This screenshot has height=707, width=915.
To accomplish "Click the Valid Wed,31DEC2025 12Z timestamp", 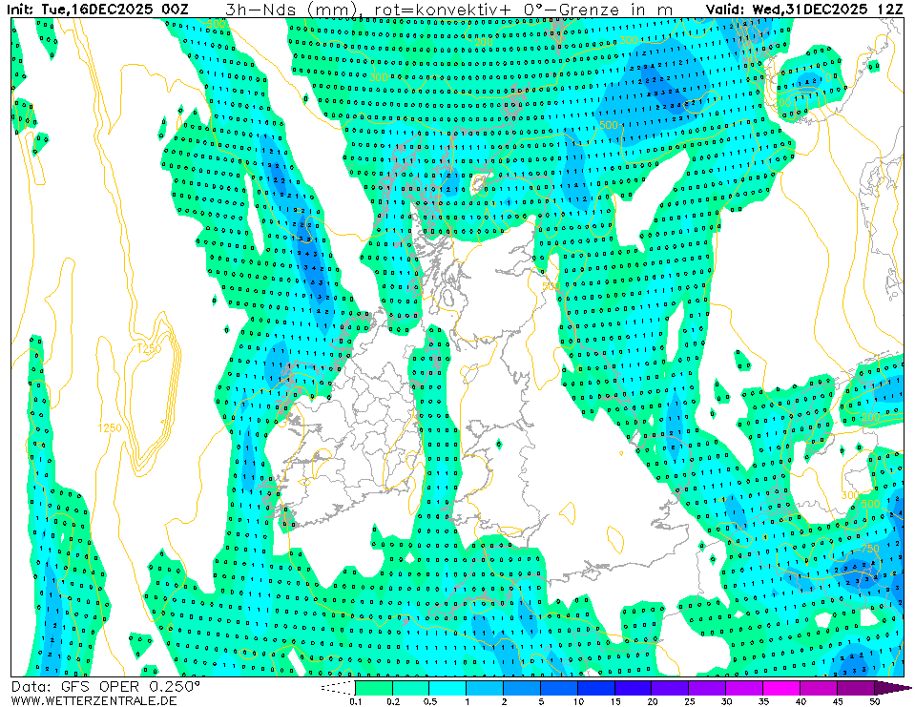I will 804,9.
